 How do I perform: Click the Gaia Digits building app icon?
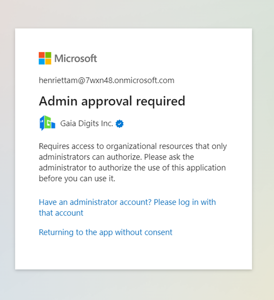(x=47, y=123)
